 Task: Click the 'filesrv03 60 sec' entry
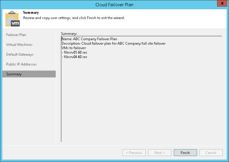click(75, 52)
